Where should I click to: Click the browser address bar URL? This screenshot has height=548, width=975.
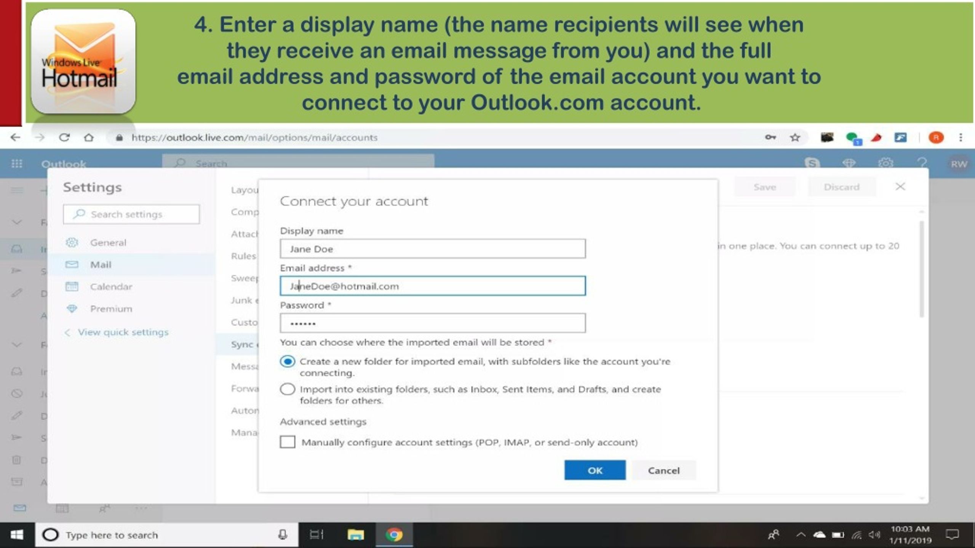point(254,137)
